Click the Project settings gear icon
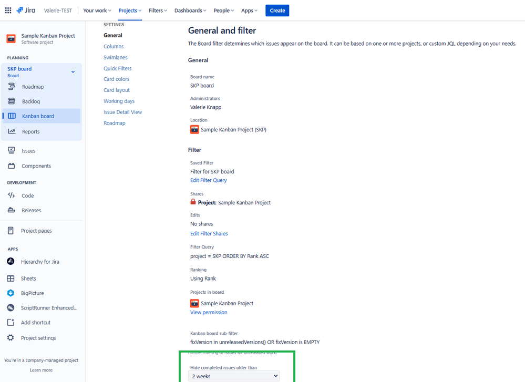Viewport: 525px width, 382px height. click(x=11, y=337)
